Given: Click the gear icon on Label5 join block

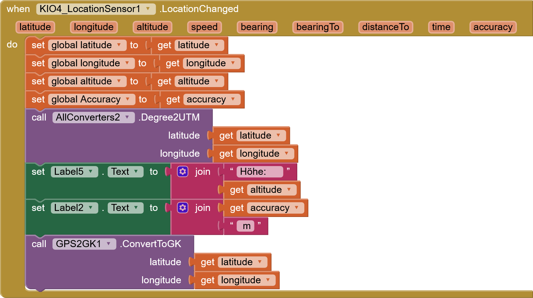Looking at the screenshot, I should coord(183,172).
